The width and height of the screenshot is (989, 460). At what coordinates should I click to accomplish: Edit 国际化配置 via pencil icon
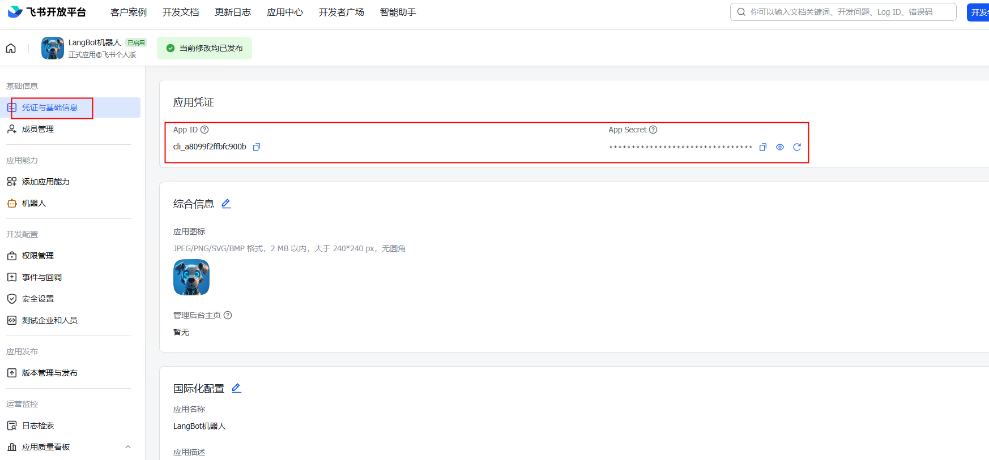[236, 388]
